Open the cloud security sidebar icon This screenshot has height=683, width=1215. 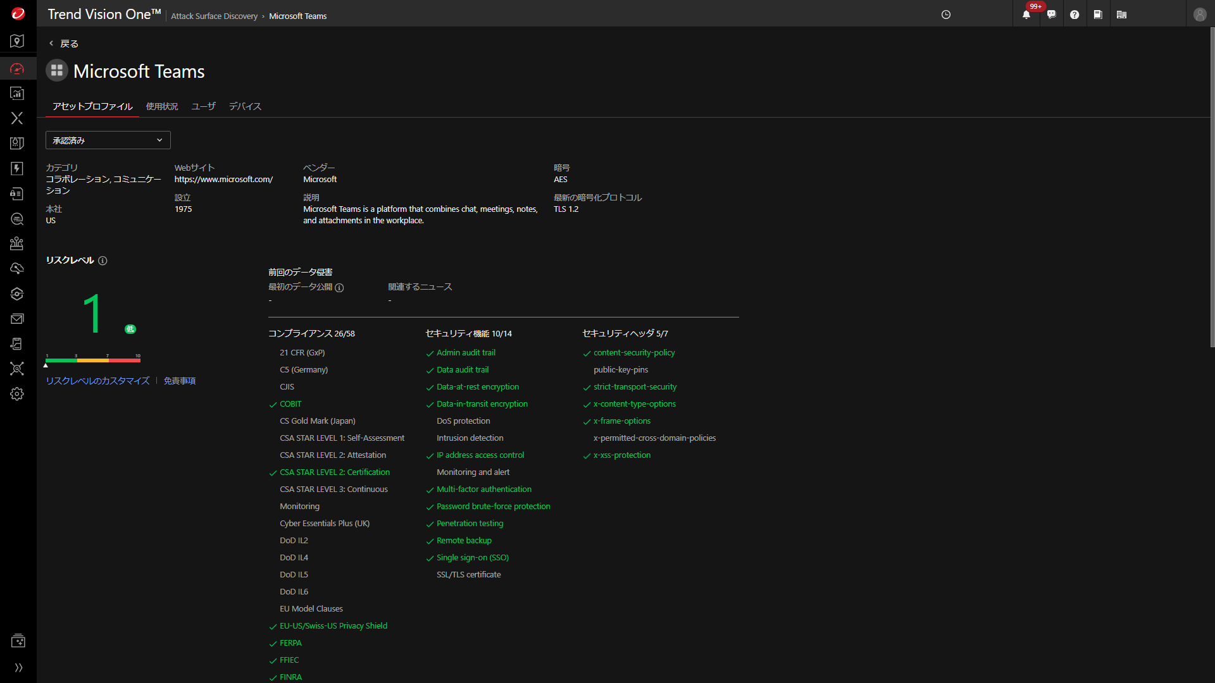coord(17,269)
